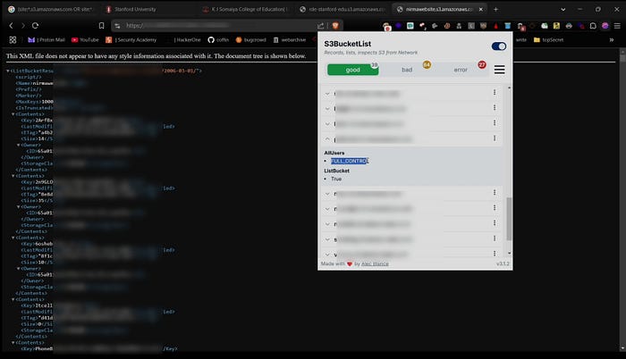
Task: Collapse the Contents node for key 2ArfBx
Action: click(13, 114)
